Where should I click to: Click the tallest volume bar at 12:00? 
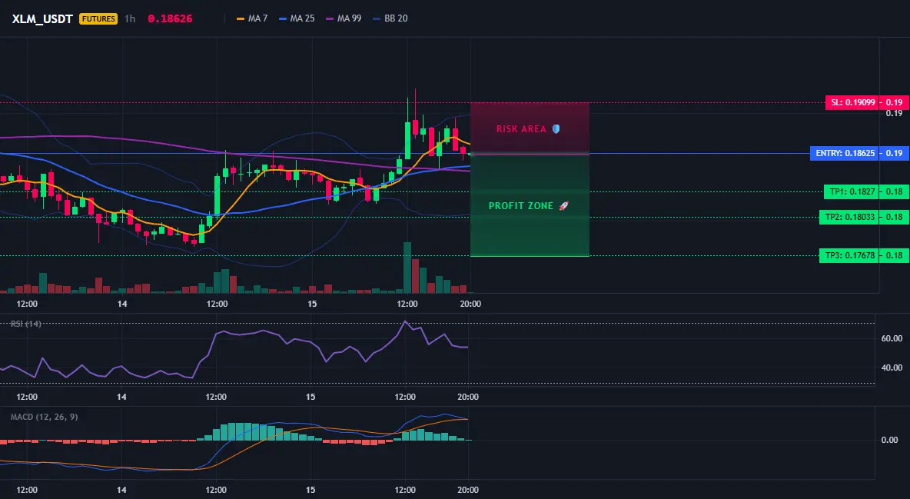407,268
